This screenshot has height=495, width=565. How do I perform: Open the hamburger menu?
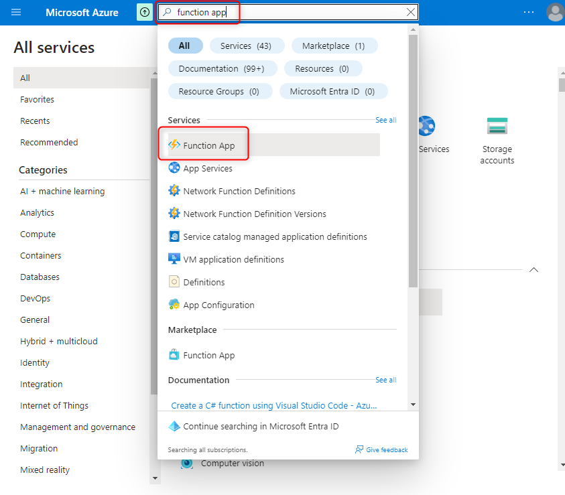coord(17,12)
